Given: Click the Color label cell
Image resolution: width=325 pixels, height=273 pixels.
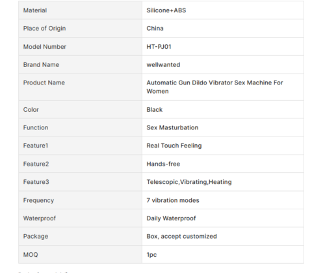Looking at the screenshot, I should [x=80, y=109].
